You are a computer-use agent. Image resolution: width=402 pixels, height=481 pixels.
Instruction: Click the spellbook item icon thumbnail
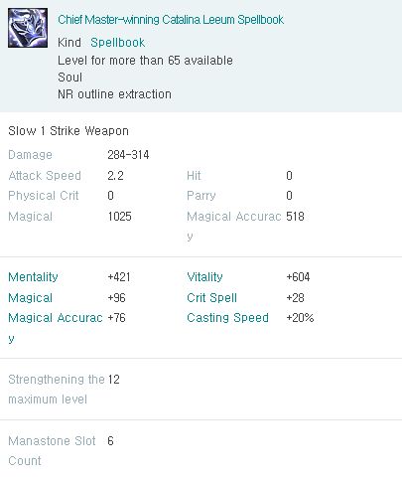28,28
